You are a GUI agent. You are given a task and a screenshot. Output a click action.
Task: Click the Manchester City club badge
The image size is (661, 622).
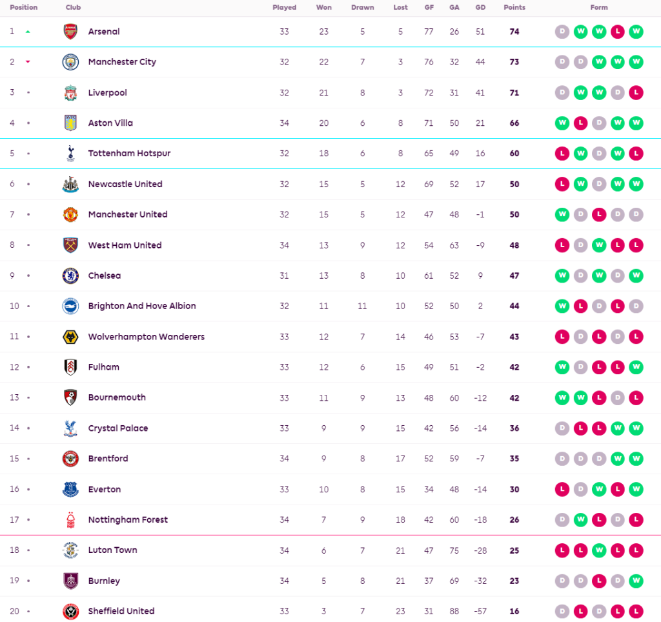pyautogui.click(x=70, y=62)
